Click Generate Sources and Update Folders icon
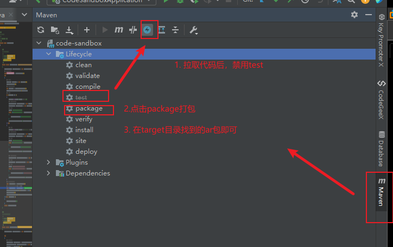This screenshot has height=247, width=393. (x=55, y=30)
